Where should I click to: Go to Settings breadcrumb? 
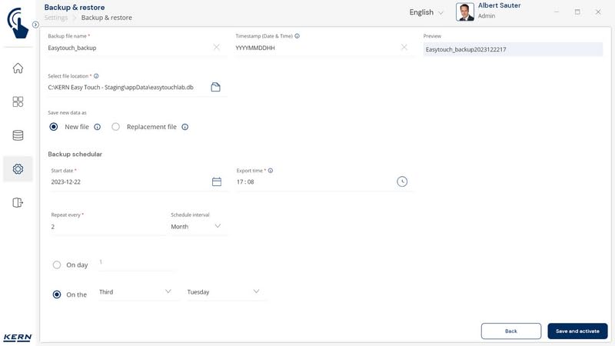(x=56, y=18)
